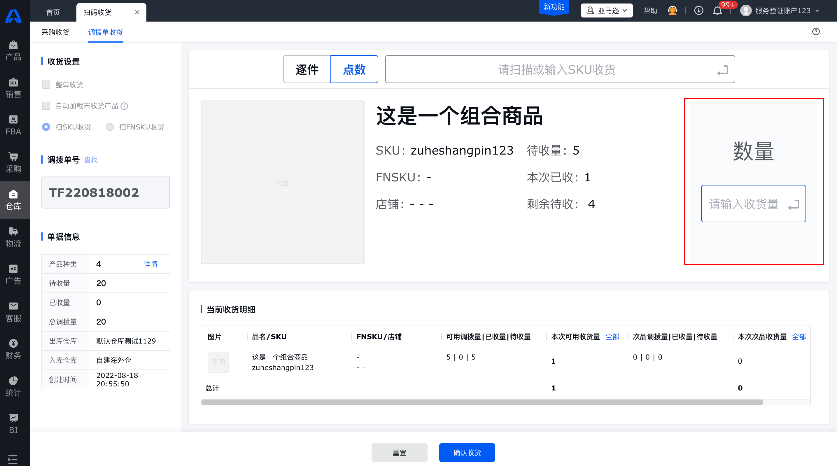Open the notifications bell icon
The width and height of the screenshot is (837, 466).
(x=717, y=11)
